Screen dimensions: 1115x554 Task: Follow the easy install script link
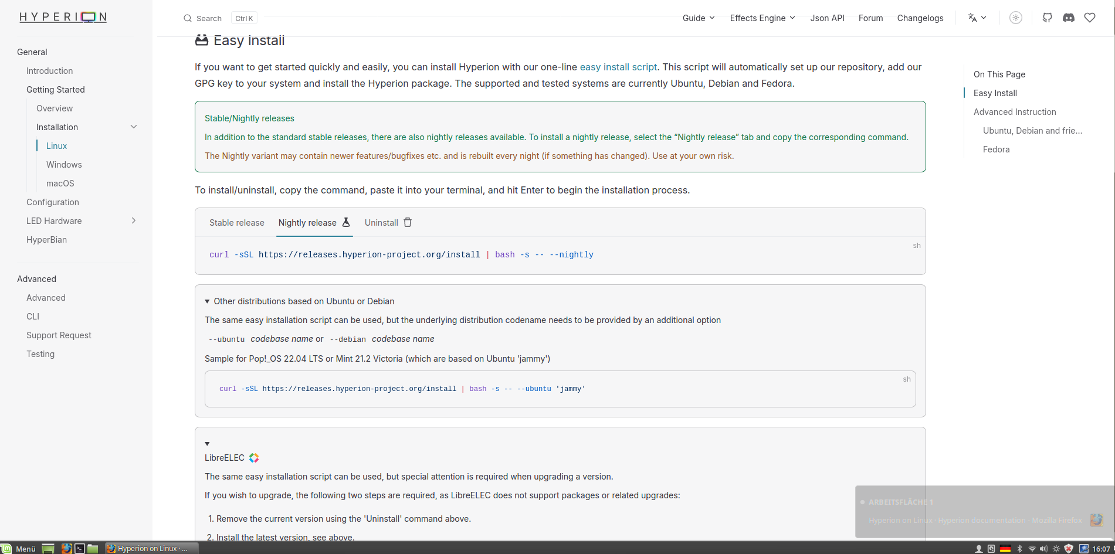point(618,67)
